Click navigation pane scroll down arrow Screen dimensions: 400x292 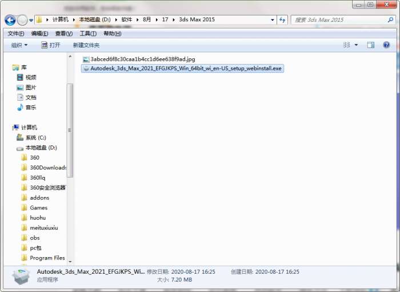point(70,262)
